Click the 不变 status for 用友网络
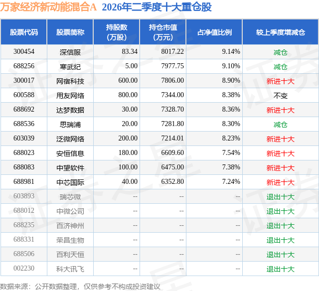Viewport: 319px width, 291px height. [x=280, y=95]
